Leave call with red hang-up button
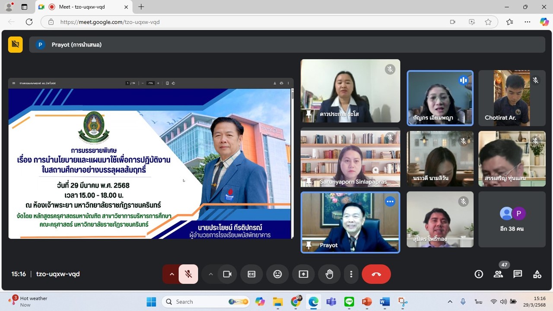 pos(376,274)
